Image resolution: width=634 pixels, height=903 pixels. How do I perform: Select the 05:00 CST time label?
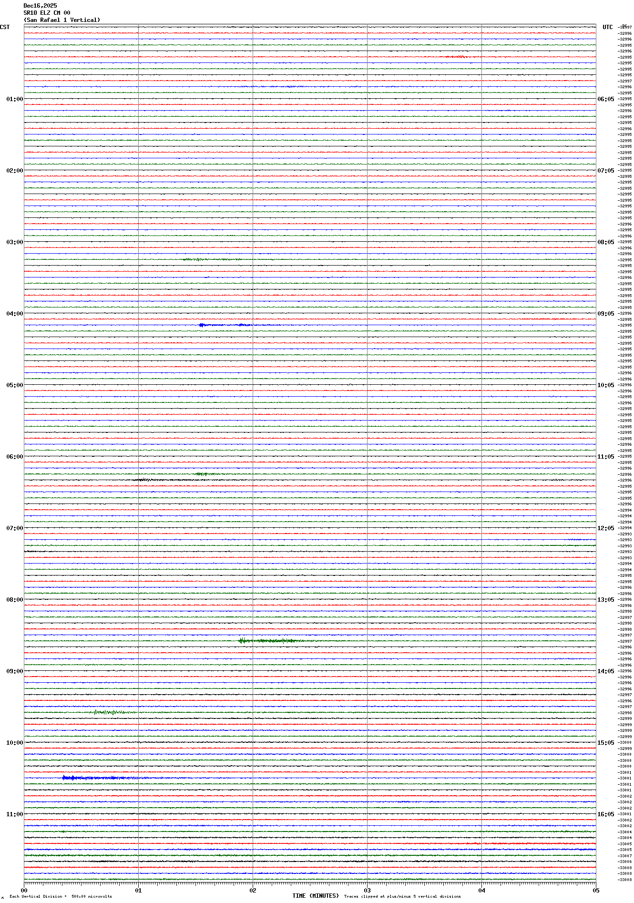[14, 385]
